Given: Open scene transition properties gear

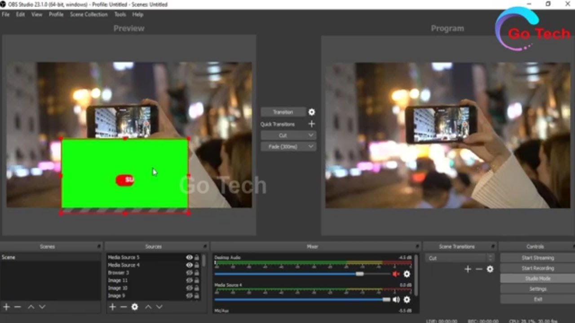Looking at the screenshot, I should pos(490,269).
